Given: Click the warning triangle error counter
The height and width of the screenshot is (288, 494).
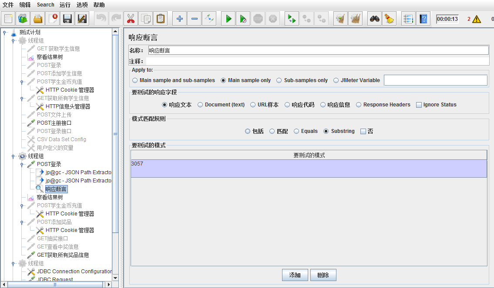Looking at the screenshot, I should point(477,19).
